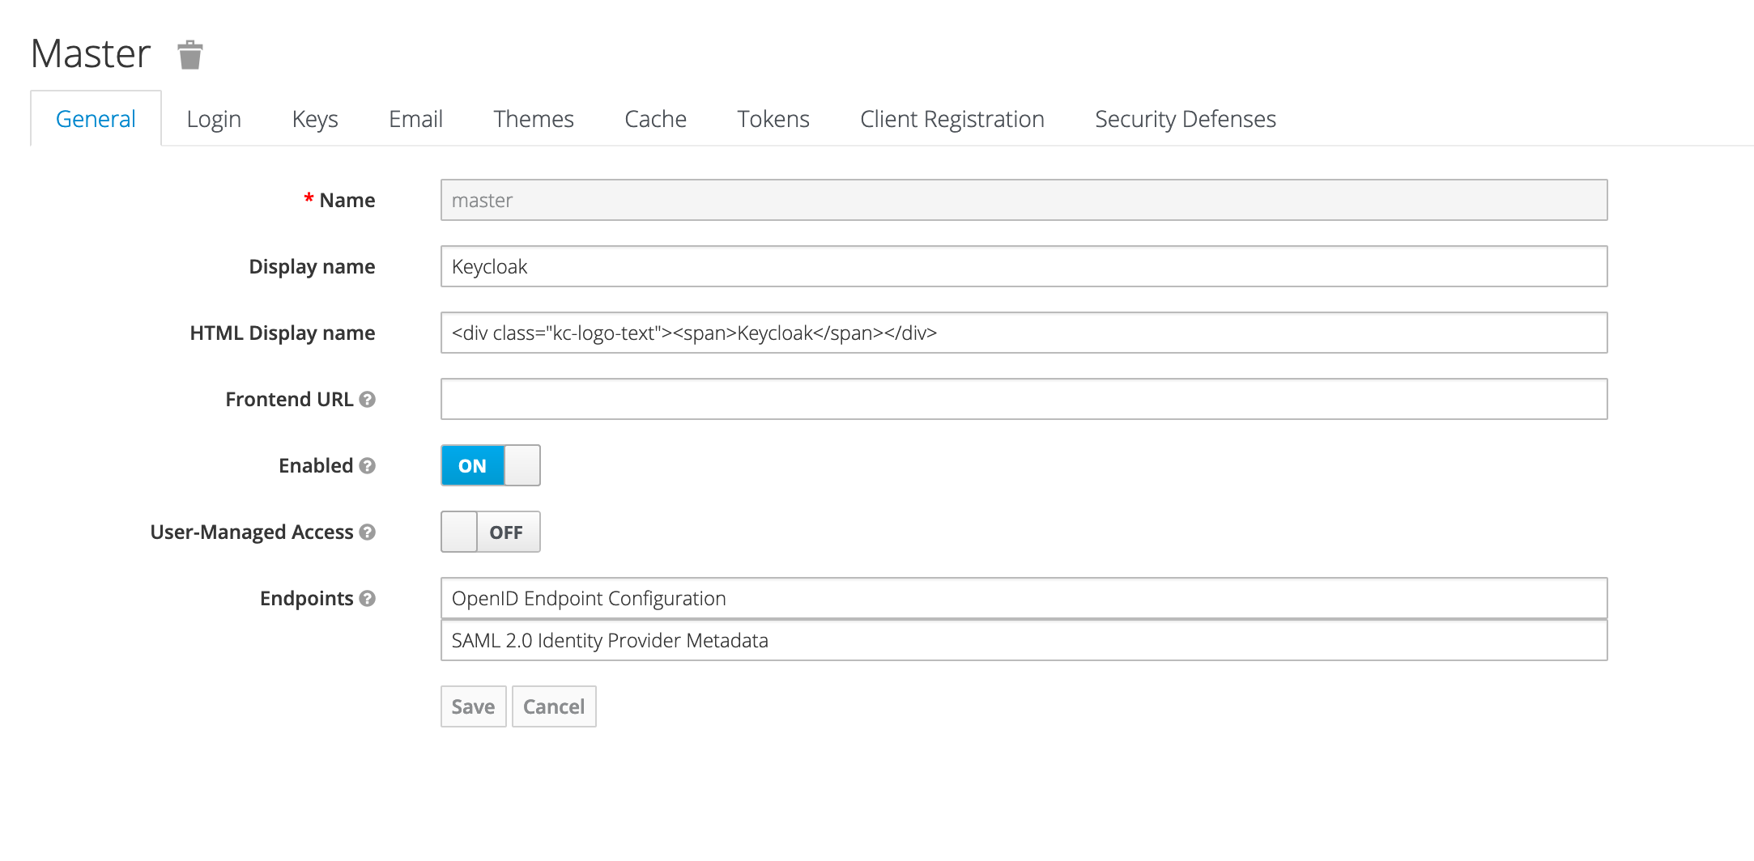The image size is (1754, 861).
Task: Switch to the Tokens tab
Action: click(773, 120)
